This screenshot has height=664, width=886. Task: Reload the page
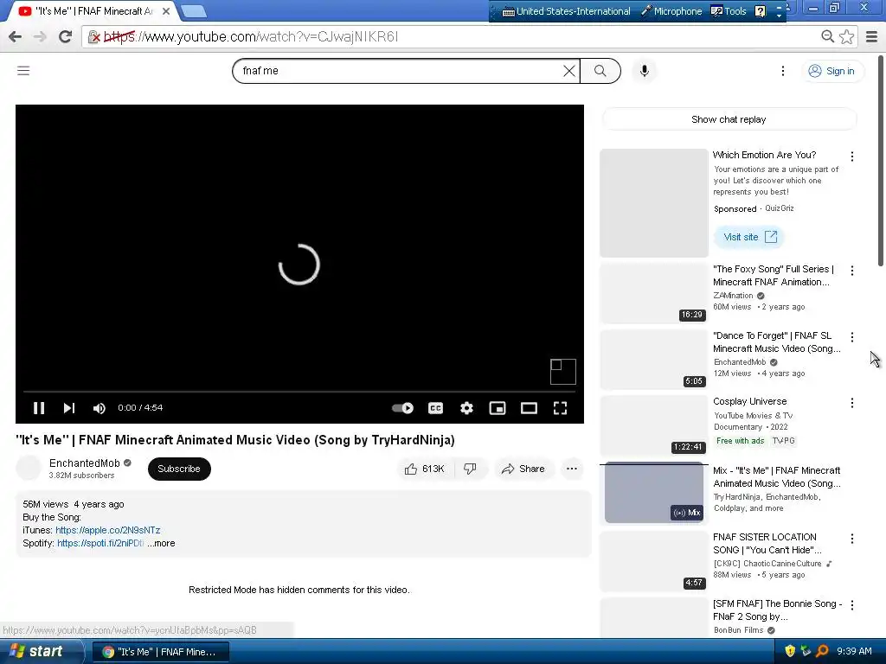click(65, 36)
